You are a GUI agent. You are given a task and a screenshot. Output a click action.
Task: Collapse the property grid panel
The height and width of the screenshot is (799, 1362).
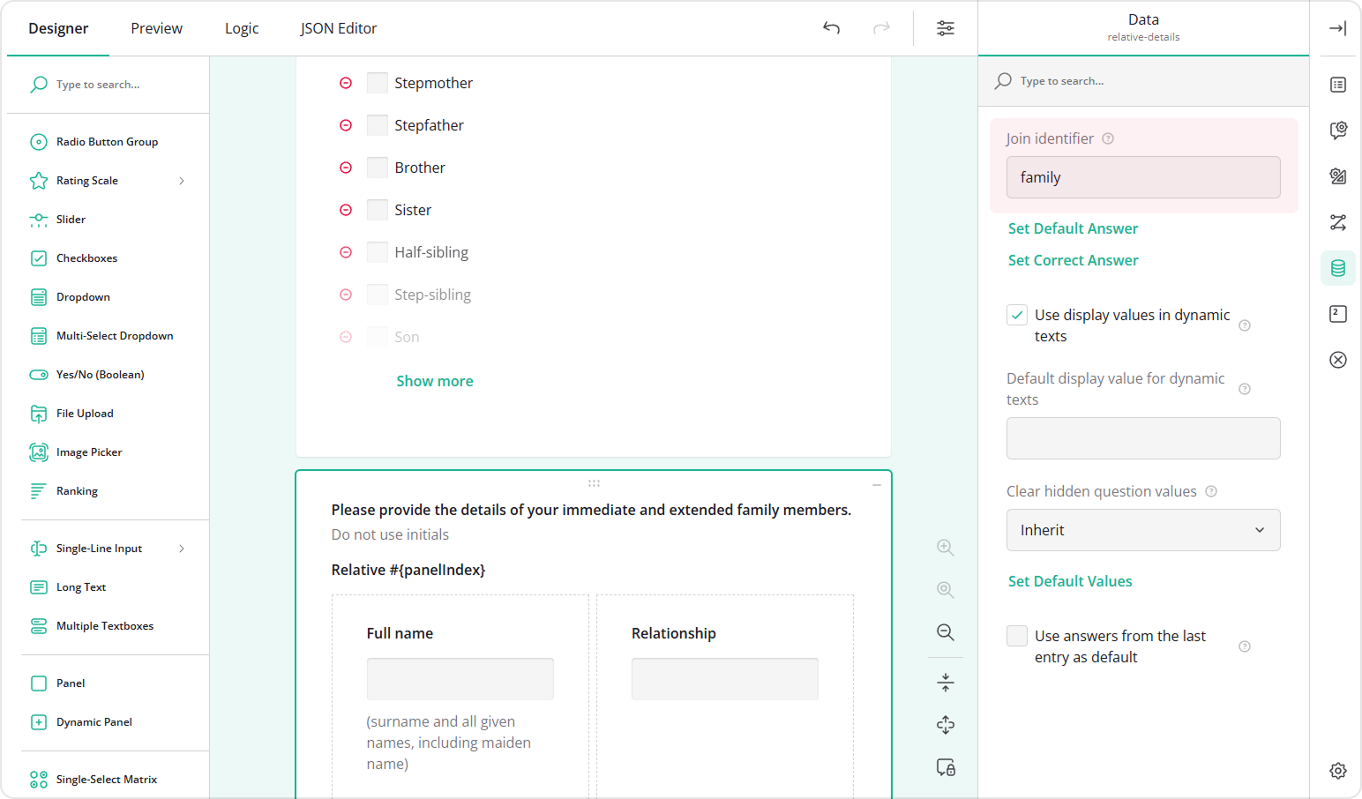pyautogui.click(x=1337, y=27)
